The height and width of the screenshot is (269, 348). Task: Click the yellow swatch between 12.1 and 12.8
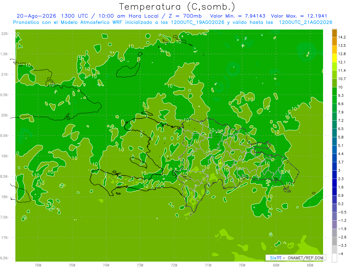pyautogui.click(x=334, y=58)
